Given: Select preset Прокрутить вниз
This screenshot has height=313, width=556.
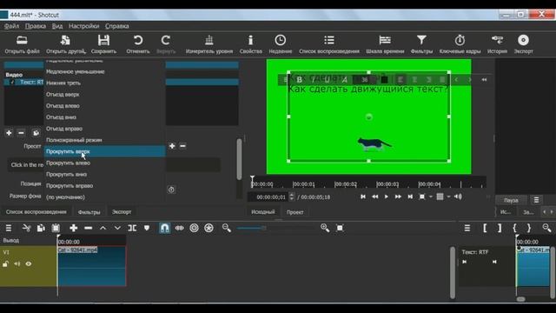Looking at the screenshot, I should click(x=104, y=174).
